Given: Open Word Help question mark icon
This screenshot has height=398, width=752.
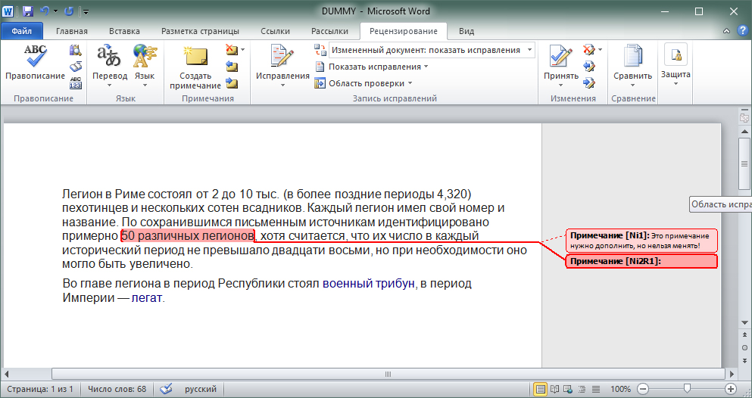Looking at the screenshot, I should pyautogui.click(x=741, y=31).
